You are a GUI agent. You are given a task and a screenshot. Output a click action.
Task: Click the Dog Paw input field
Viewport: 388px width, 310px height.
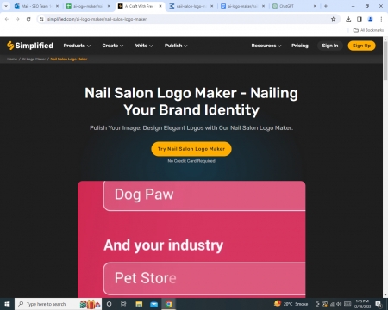204,195
